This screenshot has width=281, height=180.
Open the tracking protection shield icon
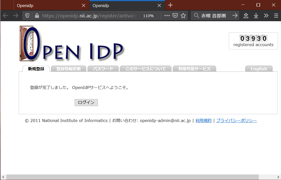(27, 16)
